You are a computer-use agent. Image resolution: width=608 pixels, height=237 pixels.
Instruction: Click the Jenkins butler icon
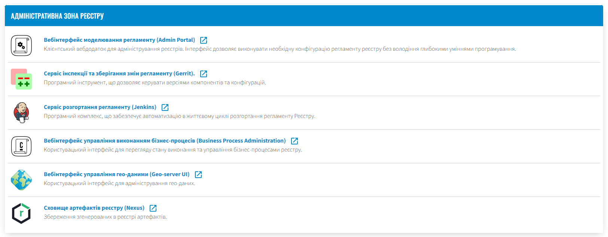point(21,113)
